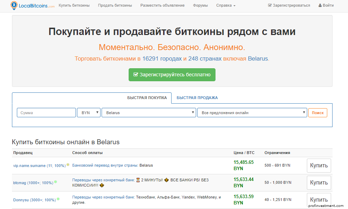This screenshot has width=348, height=209.
Task: Open the Справка dropdown menu
Action: [226, 6]
